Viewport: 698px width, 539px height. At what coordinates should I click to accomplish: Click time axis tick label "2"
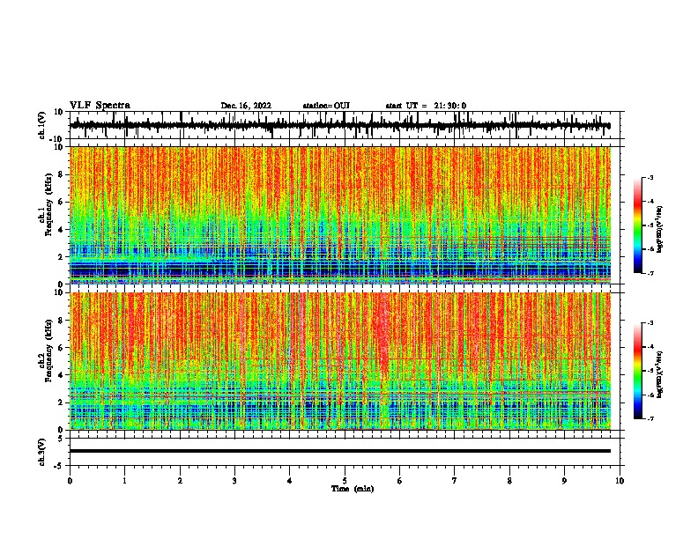pos(180,481)
